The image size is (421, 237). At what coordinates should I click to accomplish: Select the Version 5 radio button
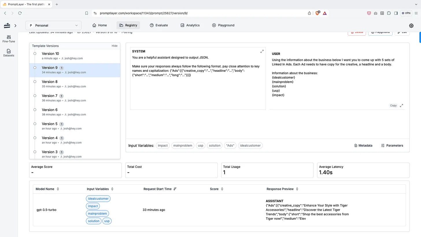coord(35,124)
